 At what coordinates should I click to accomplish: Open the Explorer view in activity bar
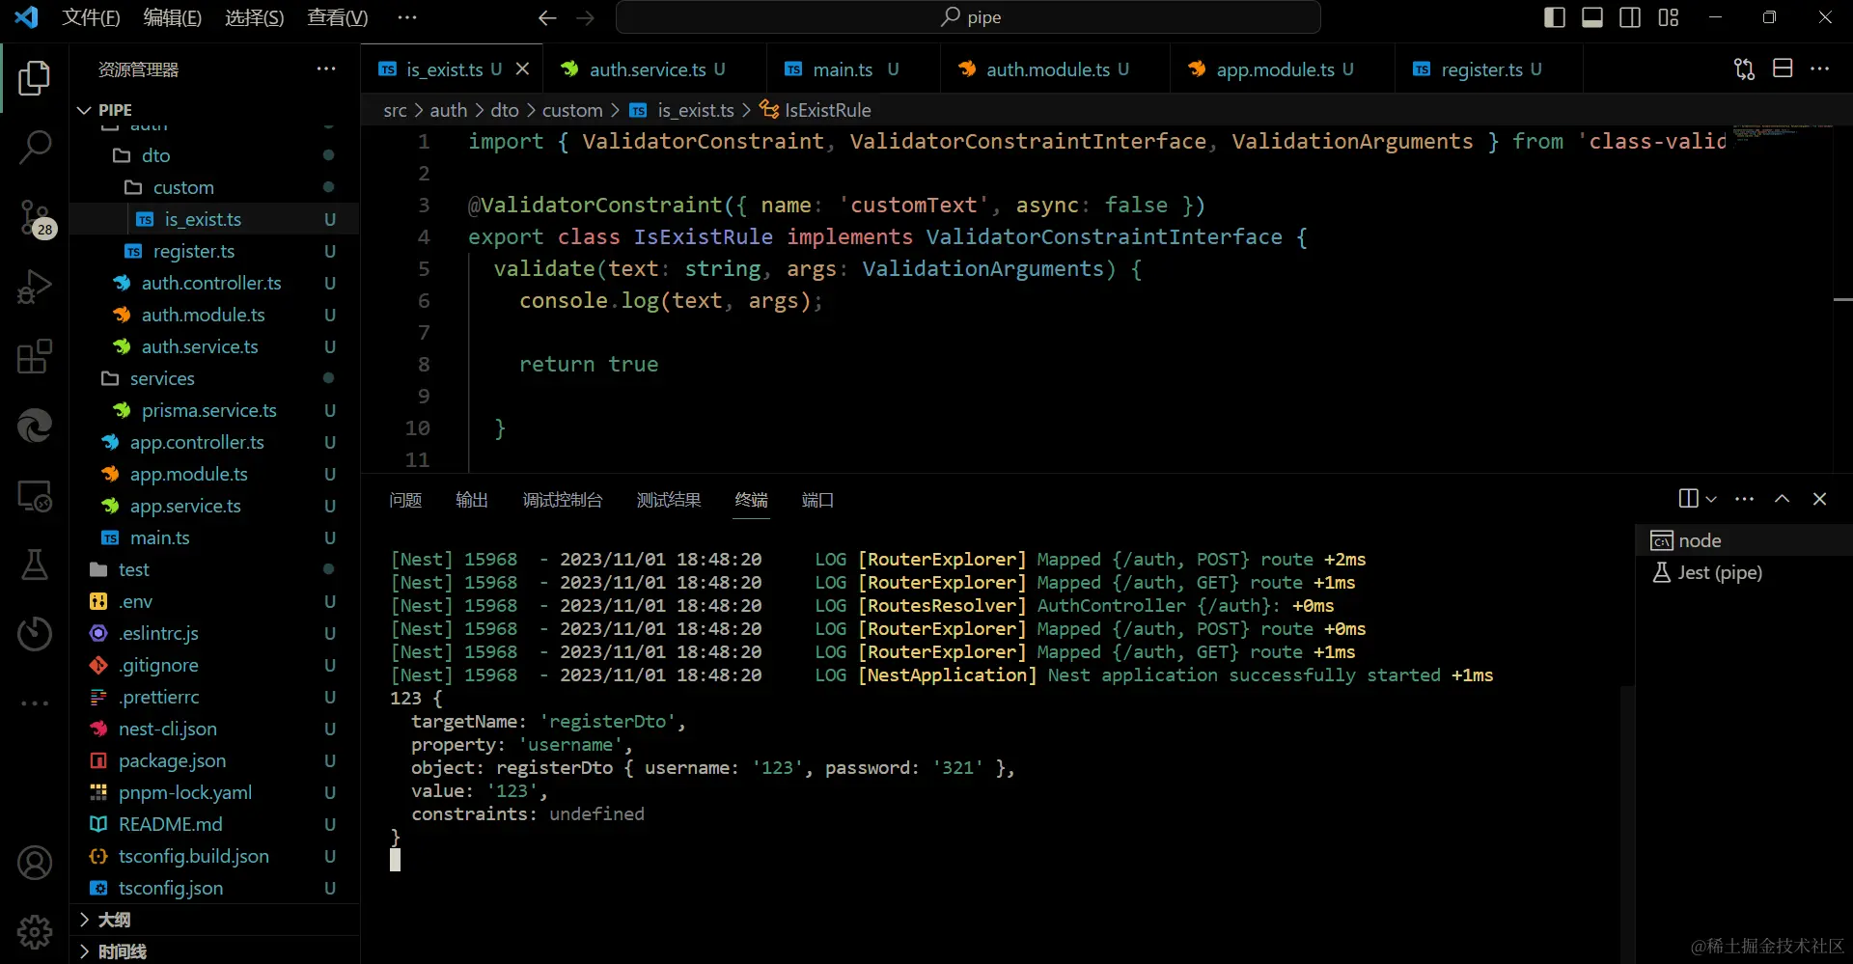click(x=35, y=78)
